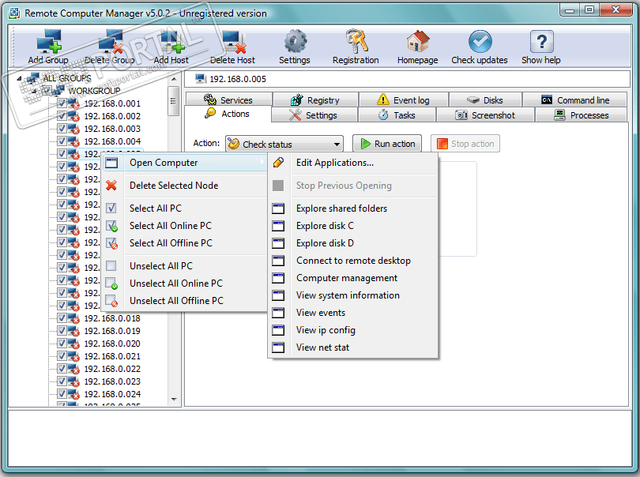This screenshot has height=477, width=640.
Task: Open Settings from the gear toolbar icon
Action: [295, 41]
